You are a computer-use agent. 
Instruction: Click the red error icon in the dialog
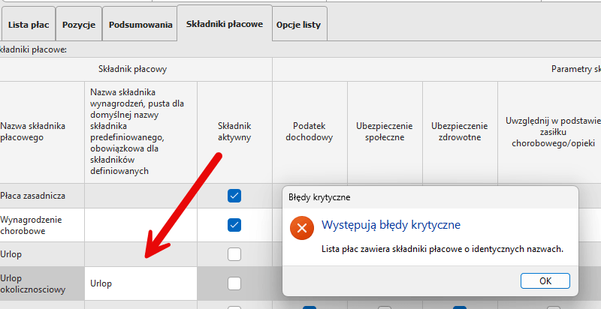(302, 227)
